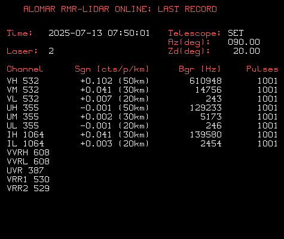This screenshot has width=284, height=239.
Task: Click the Az(deg): label
Action: (x=189, y=42)
